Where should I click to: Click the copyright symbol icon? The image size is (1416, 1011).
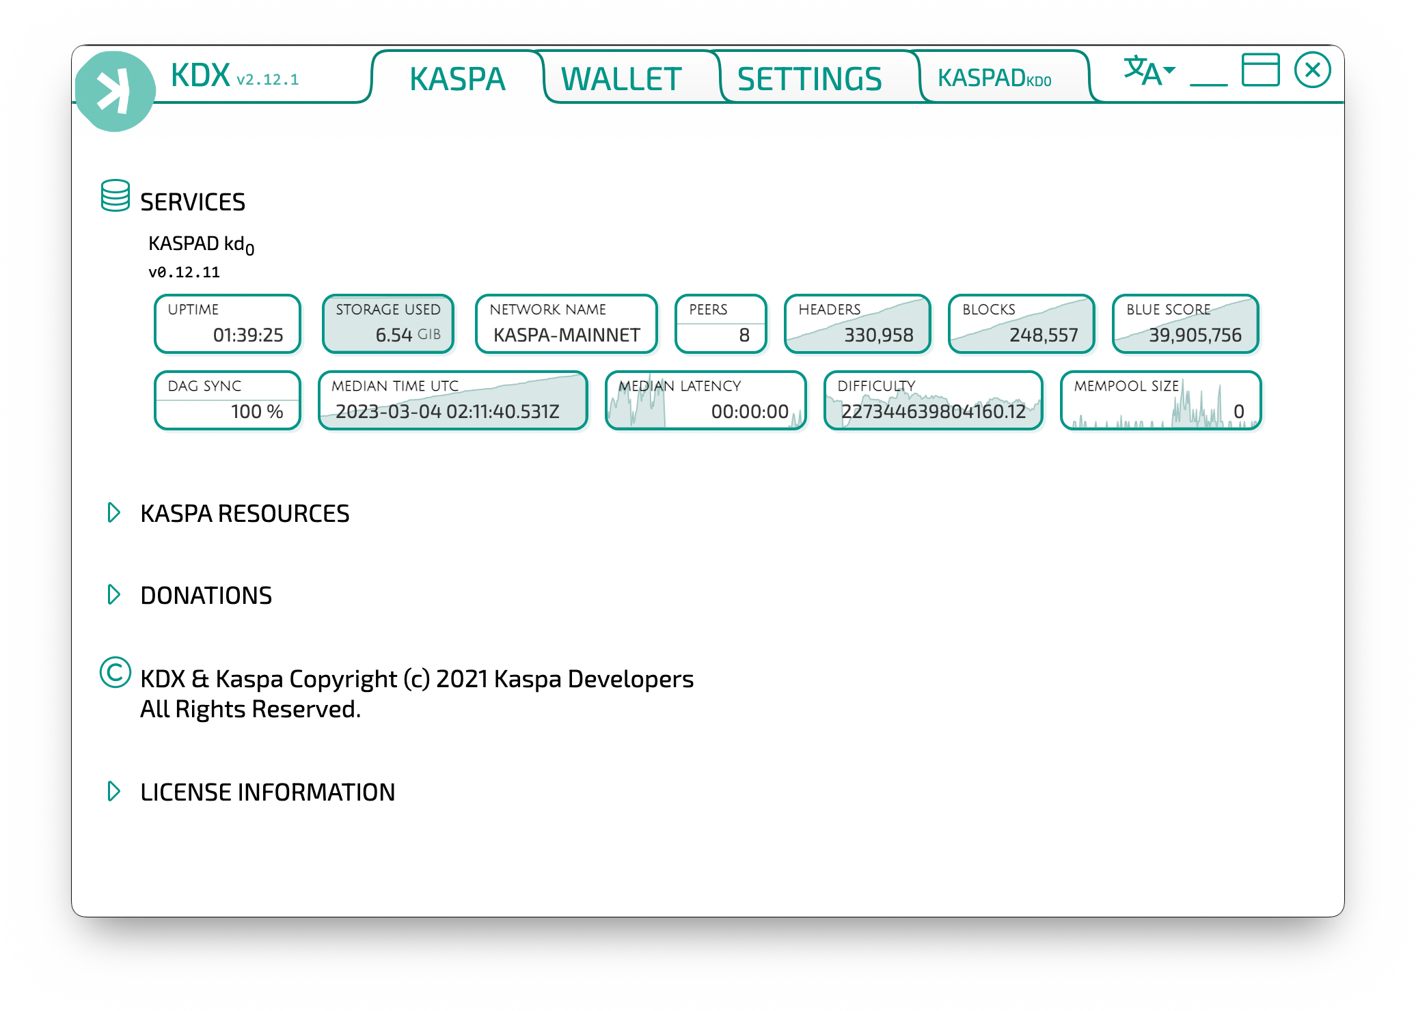115,672
